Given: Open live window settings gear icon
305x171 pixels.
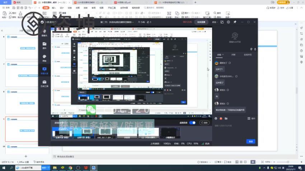Looking at the screenshot, I should click(228, 22).
